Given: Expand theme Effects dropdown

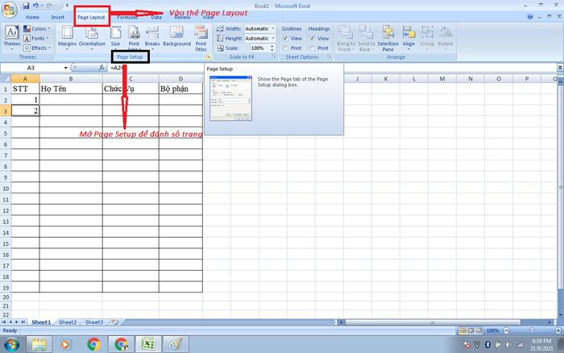Looking at the screenshot, I should (37, 48).
